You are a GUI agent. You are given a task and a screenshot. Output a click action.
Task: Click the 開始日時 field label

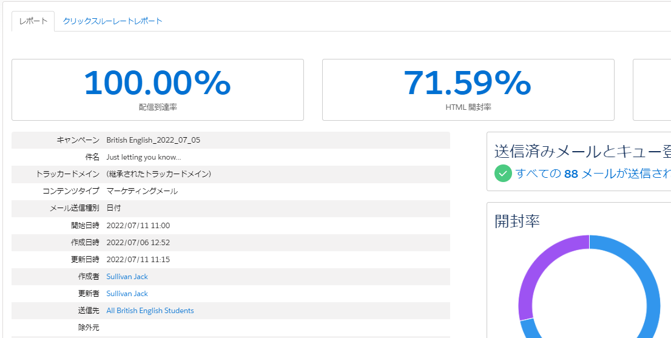point(85,226)
